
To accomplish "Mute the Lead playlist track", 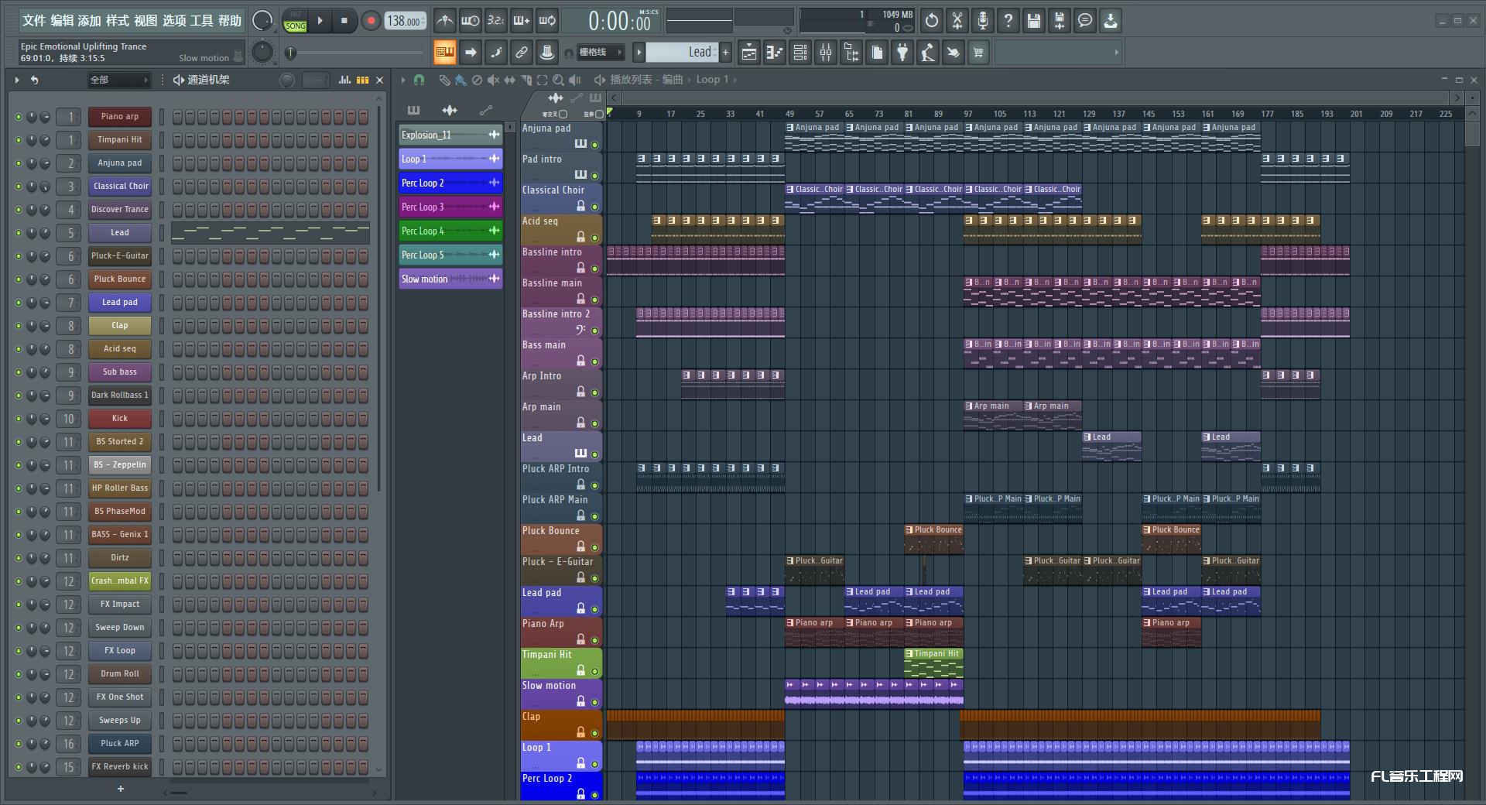I will click(595, 454).
